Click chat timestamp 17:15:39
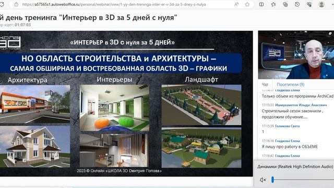The width and height of the screenshot is (334, 188). [268, 126]
